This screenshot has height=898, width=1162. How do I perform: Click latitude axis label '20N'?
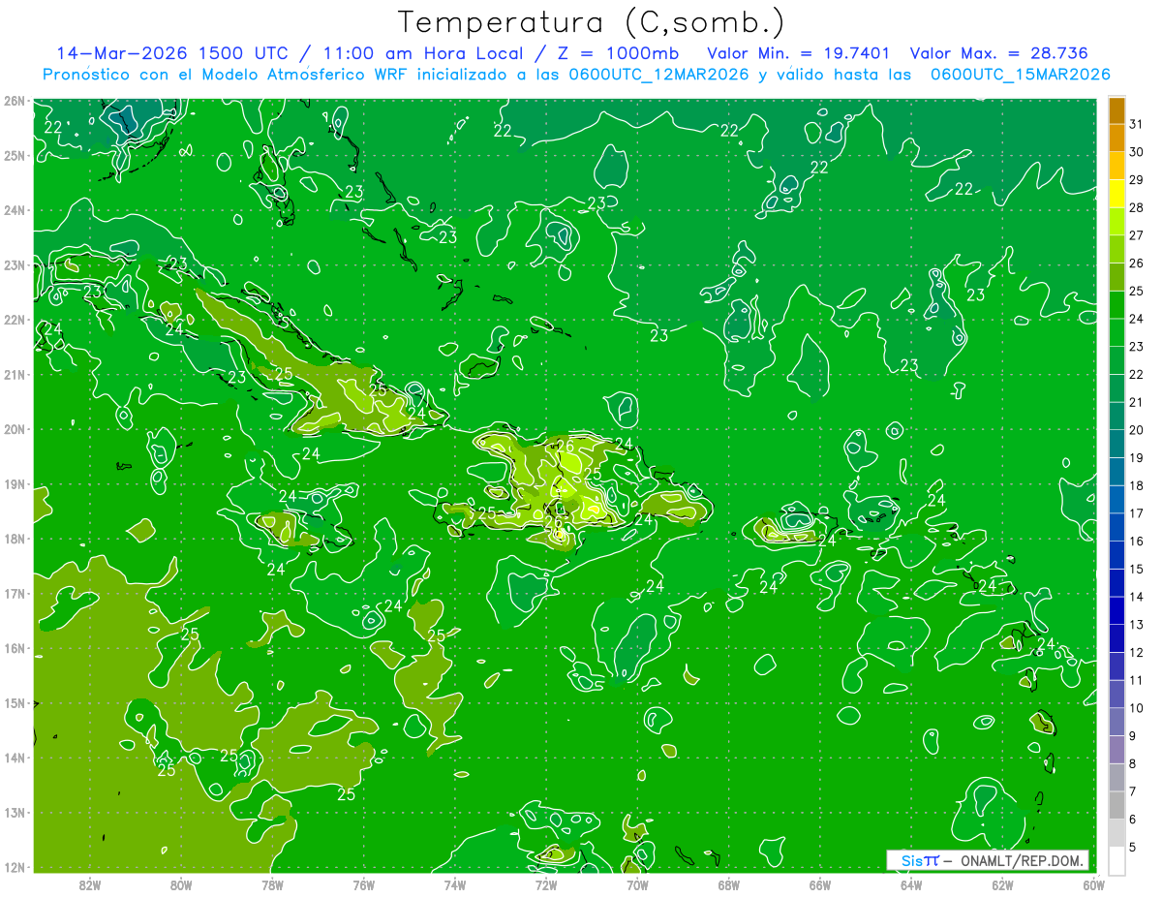coord(15,429)
